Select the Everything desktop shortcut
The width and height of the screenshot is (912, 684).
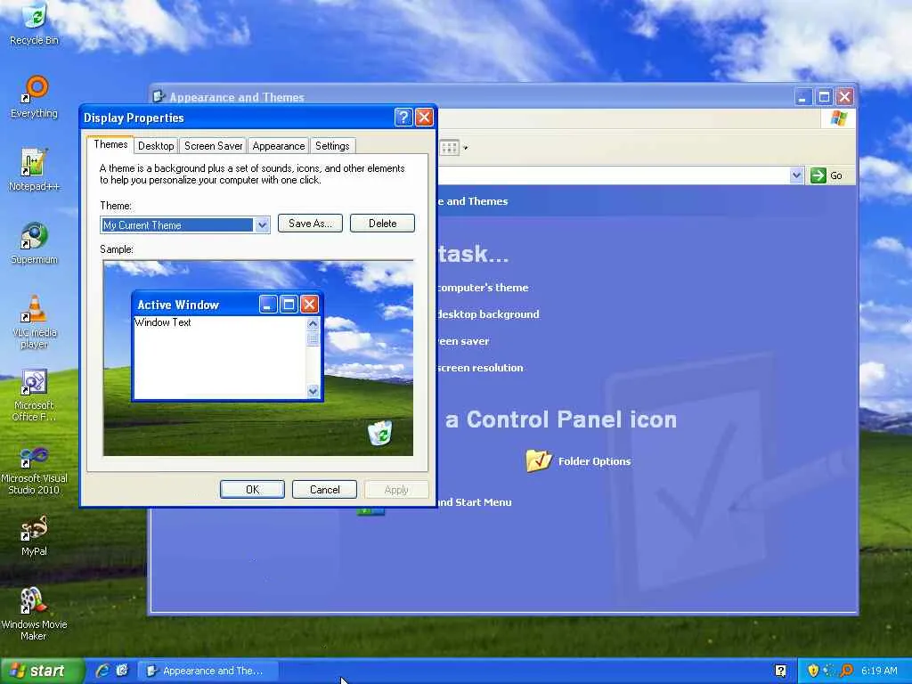[35, 97]
